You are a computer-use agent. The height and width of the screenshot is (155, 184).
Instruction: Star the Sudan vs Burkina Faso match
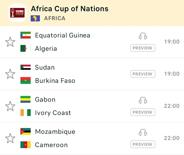click(x=10, y=74)
